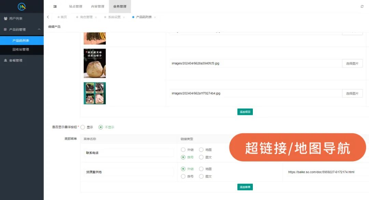Click 选择图片 for 6628a3940fcf3.jpg
369x200 pixels.
(352, 63)
